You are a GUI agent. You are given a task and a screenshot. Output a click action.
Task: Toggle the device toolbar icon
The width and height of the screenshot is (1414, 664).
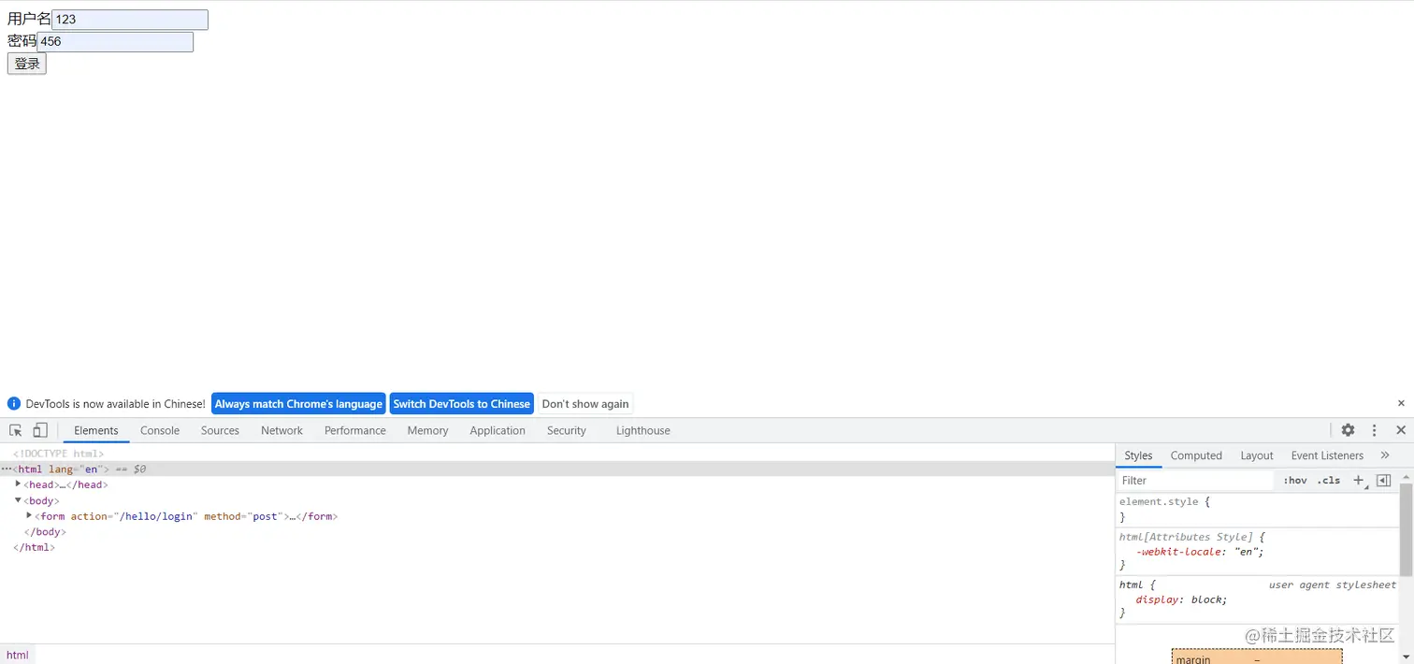point(40,430)
